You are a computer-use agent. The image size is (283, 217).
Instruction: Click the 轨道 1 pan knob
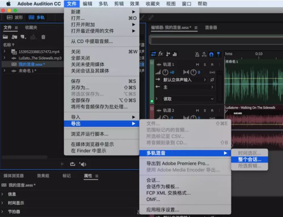click(x=193, y=72)
